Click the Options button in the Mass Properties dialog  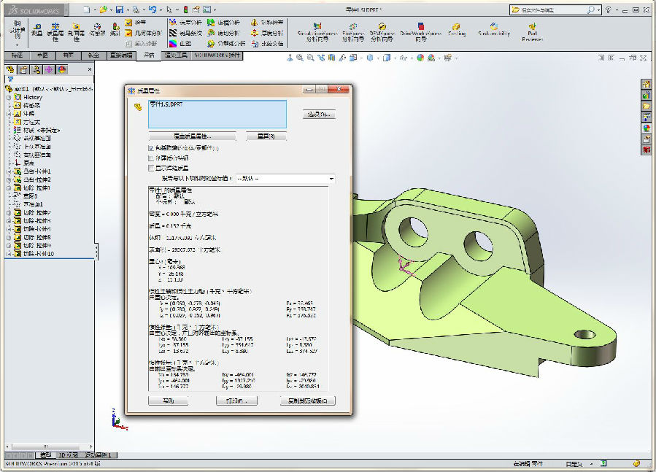tap(318, 115)
